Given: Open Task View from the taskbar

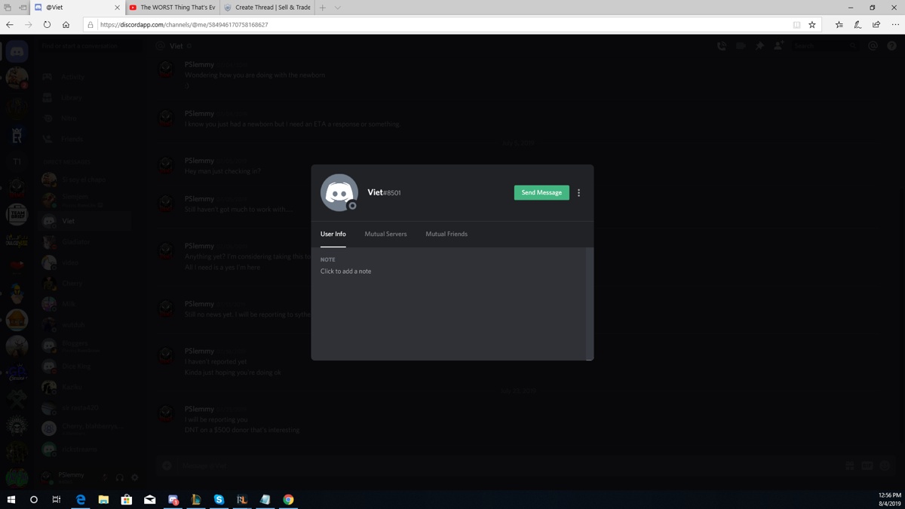Looking at the screenshot, I should 57,499.
